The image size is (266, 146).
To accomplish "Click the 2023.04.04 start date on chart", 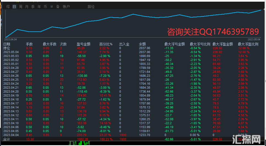I will click(x=11, y=40).
